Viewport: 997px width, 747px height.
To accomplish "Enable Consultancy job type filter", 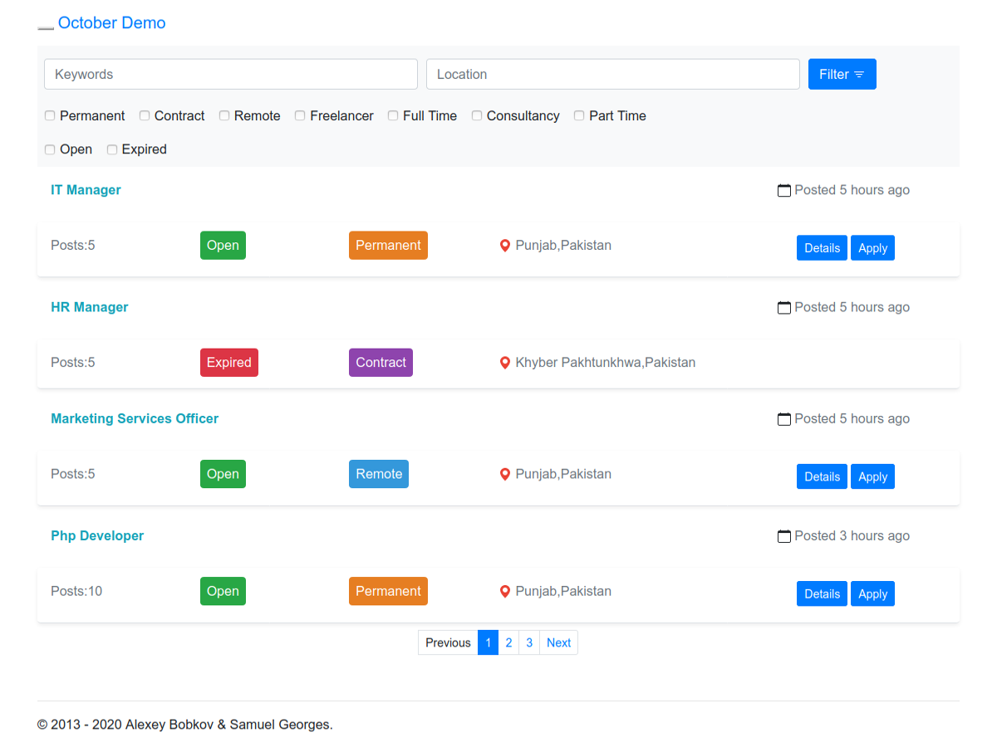I will click(x=477, y=116).
